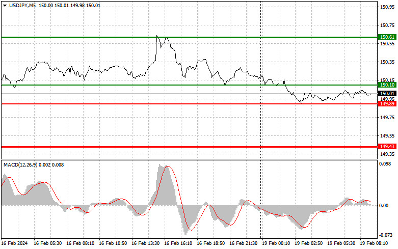Click the MACD scale value 0.00

[384, 205]
